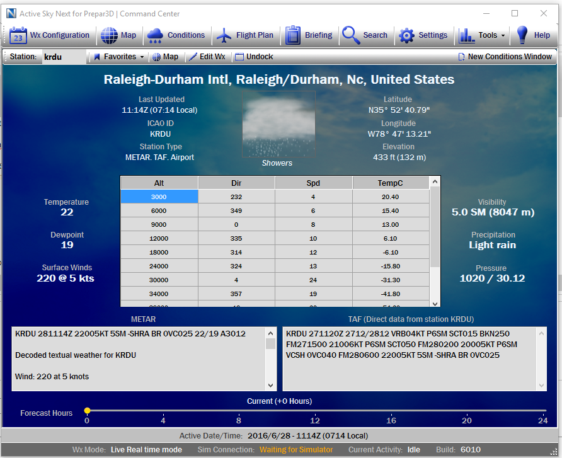
Task: Open Settings gear icon
Action: tap(406, 35)
